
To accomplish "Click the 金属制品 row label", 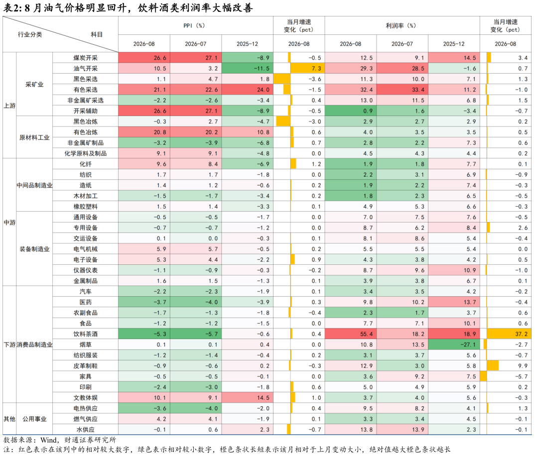I will point(86,281).
